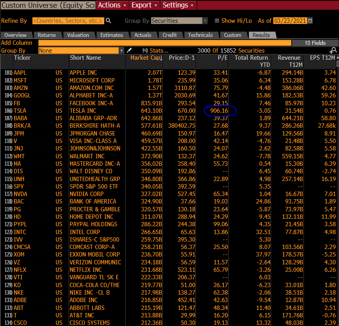Image resolution: width=339 pixels, height=326 pixels.
Task: Switch to the Valuation tab
Action: point(78,35)
